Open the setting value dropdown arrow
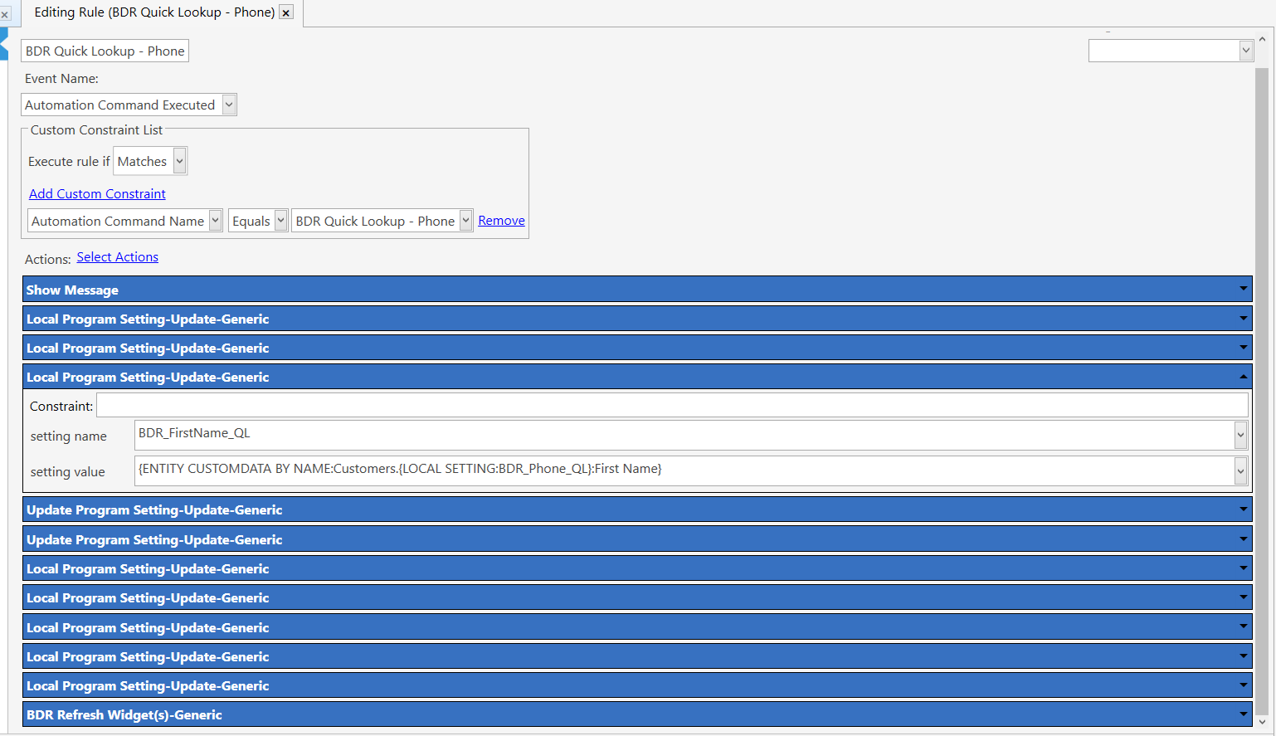Screen dimensions: 1276x736 click(x=1240, y=470)
